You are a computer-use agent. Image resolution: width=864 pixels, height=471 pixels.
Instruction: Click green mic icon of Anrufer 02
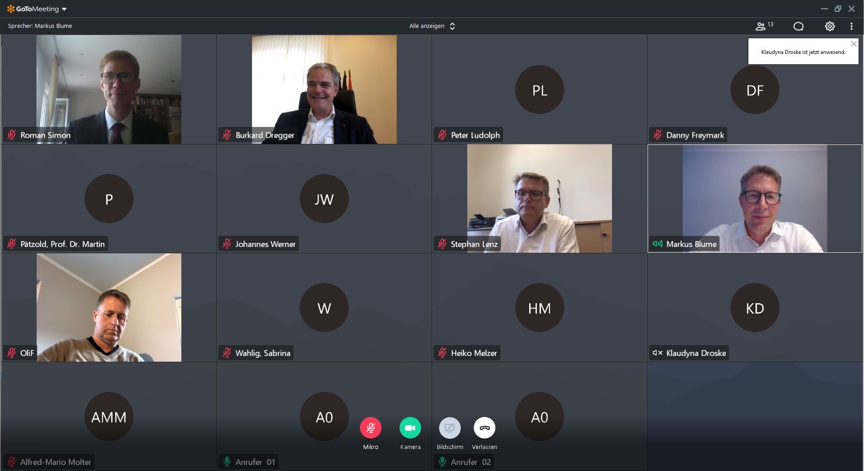point(442,462)
